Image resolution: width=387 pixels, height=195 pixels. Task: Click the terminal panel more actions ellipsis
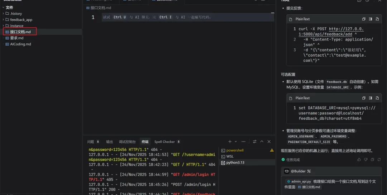pos(244,142)
